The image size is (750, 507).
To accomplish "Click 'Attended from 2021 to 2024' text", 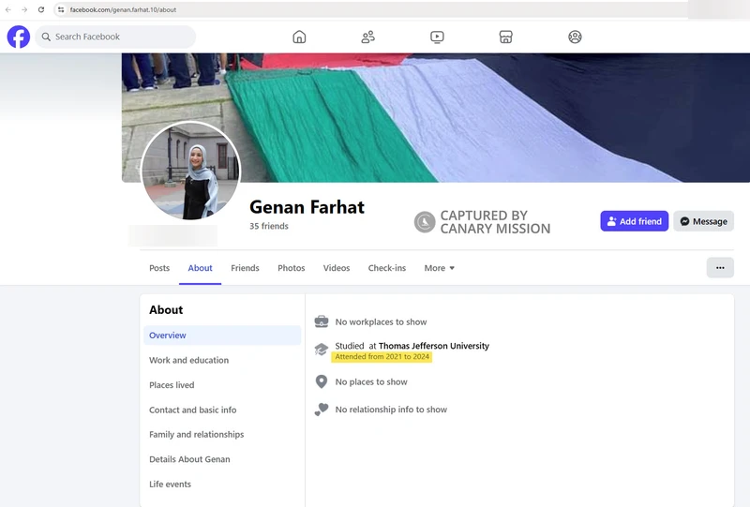I will [x=382, y=357].
